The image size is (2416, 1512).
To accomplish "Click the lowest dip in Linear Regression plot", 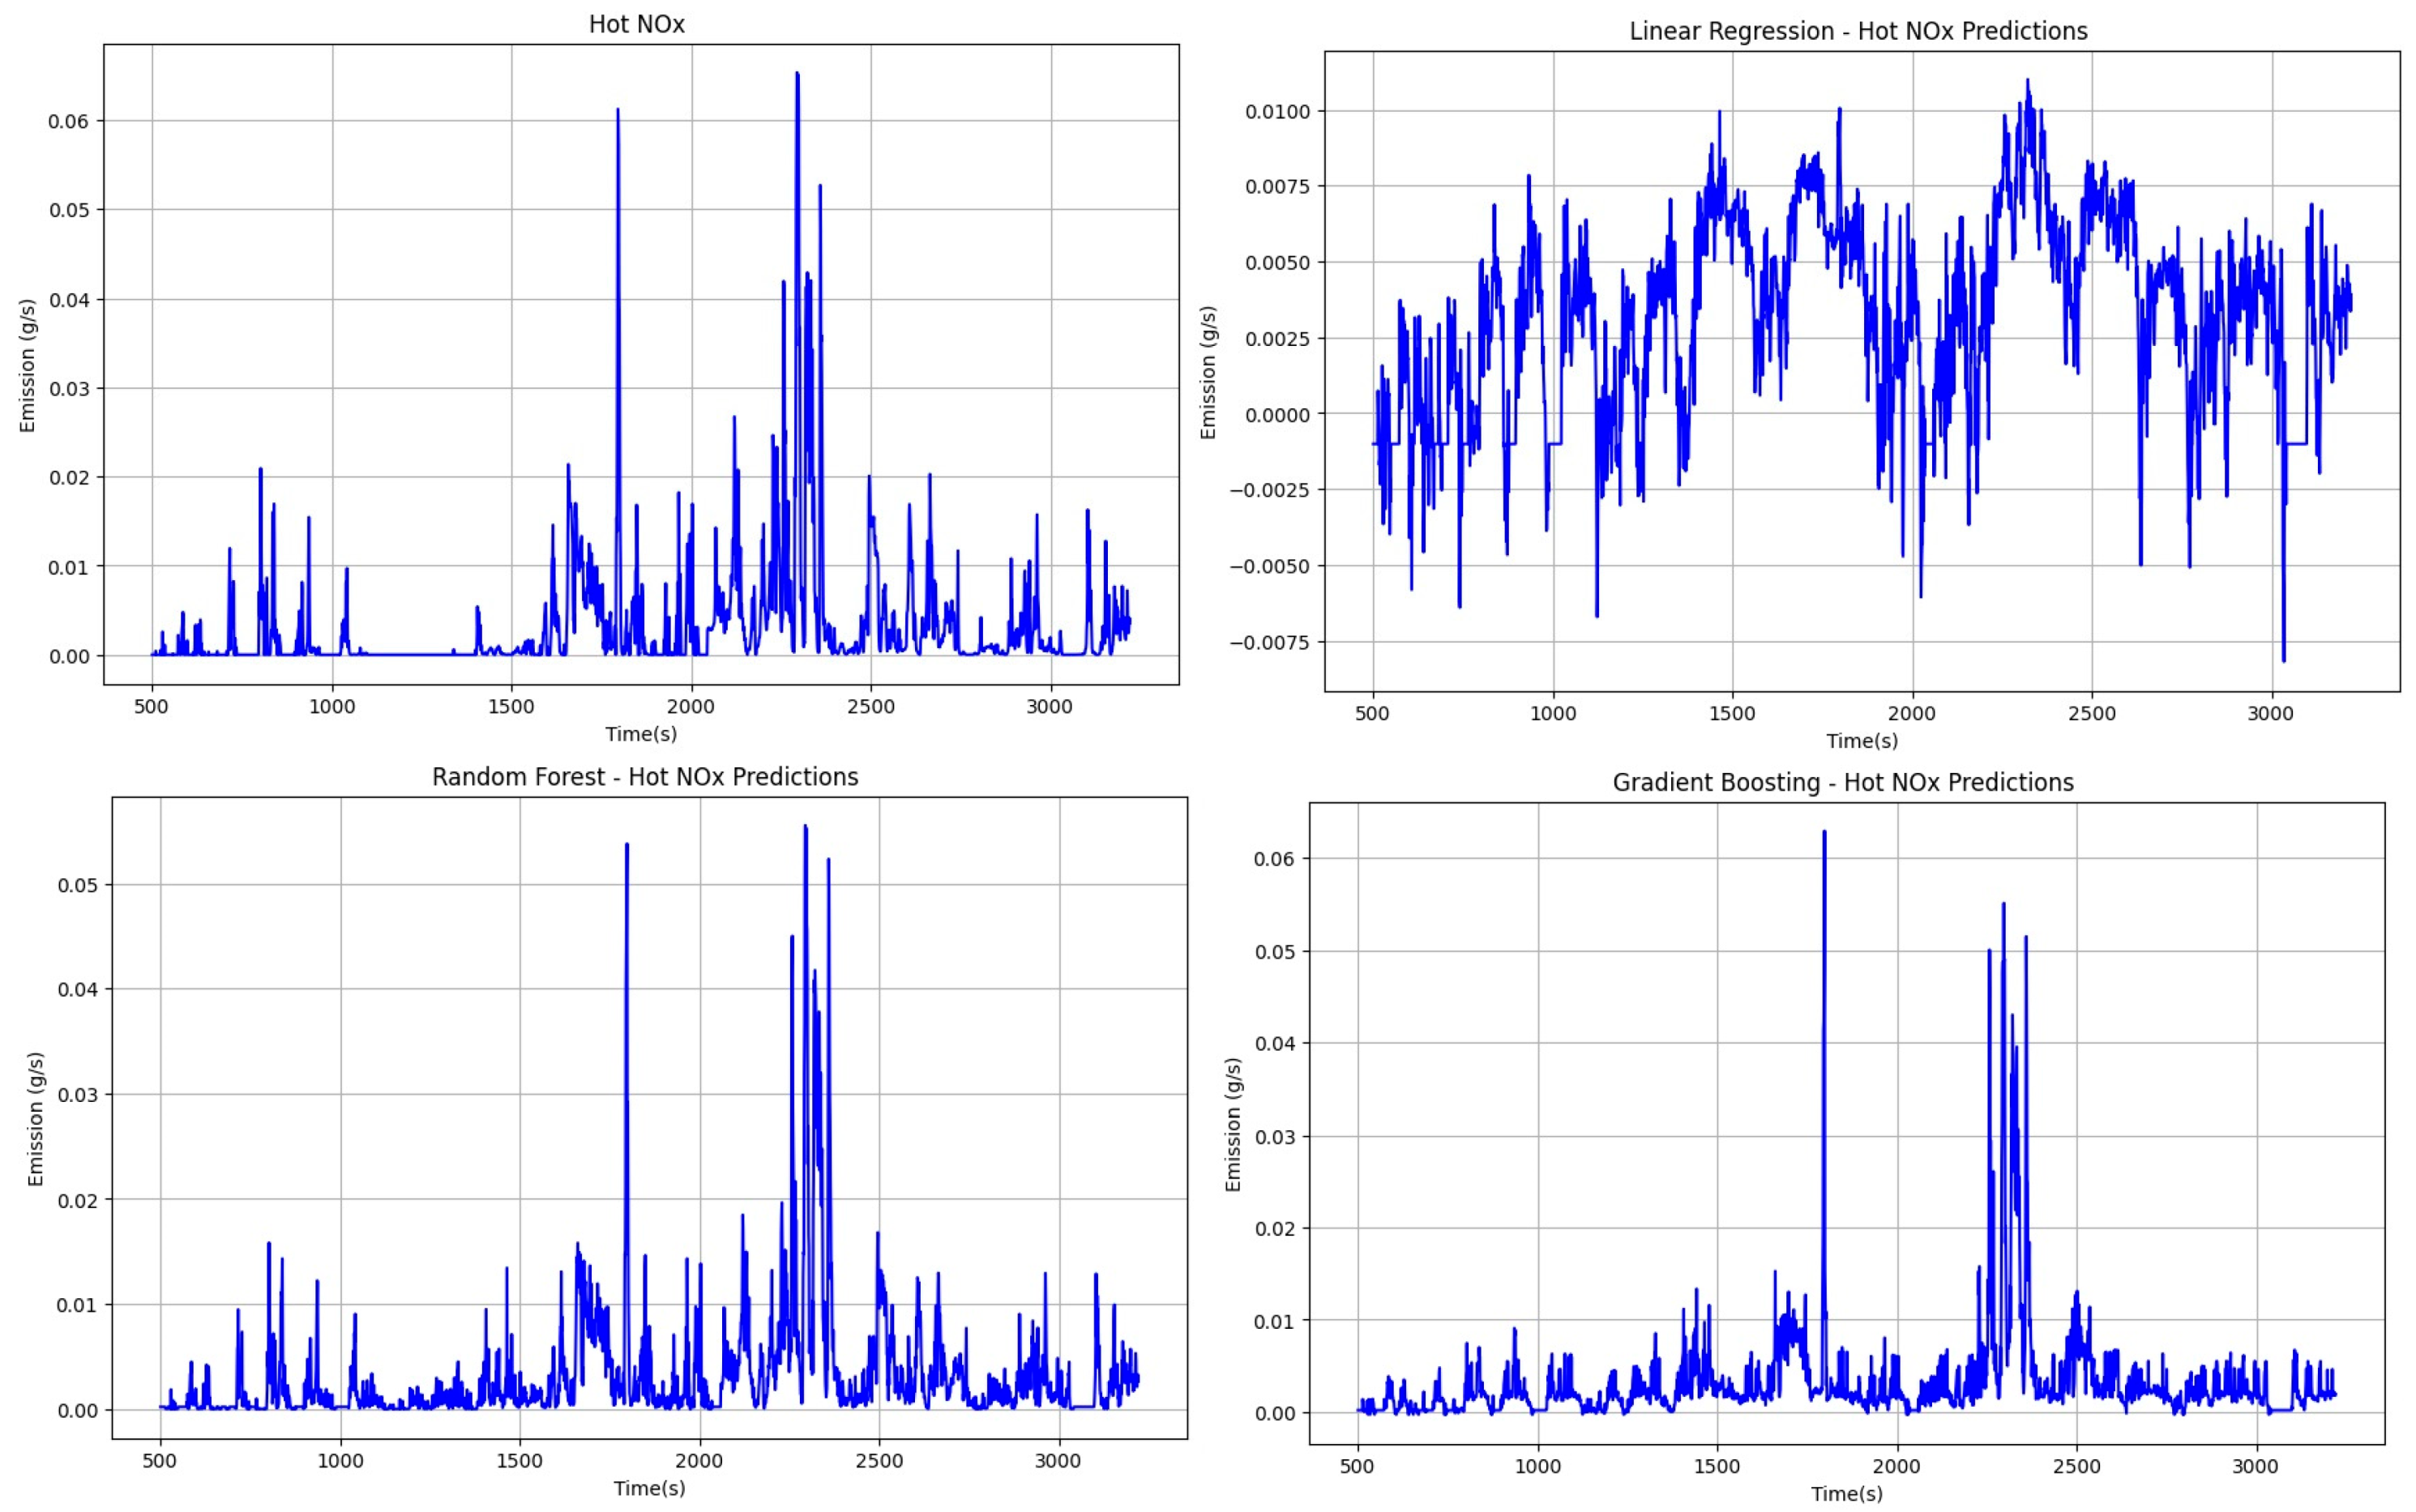I will [x=2283, y=659].
